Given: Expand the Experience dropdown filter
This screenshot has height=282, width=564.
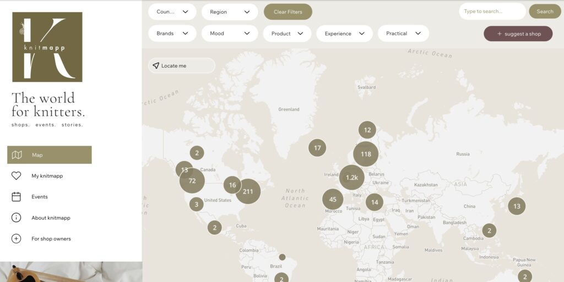Looking at the screenshot, I should point(345,34).
